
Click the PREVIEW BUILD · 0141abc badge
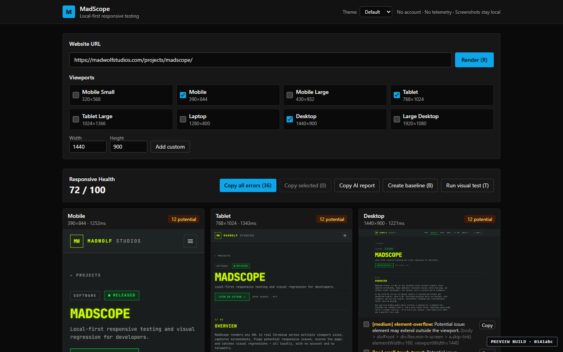[x=522, y=341]
